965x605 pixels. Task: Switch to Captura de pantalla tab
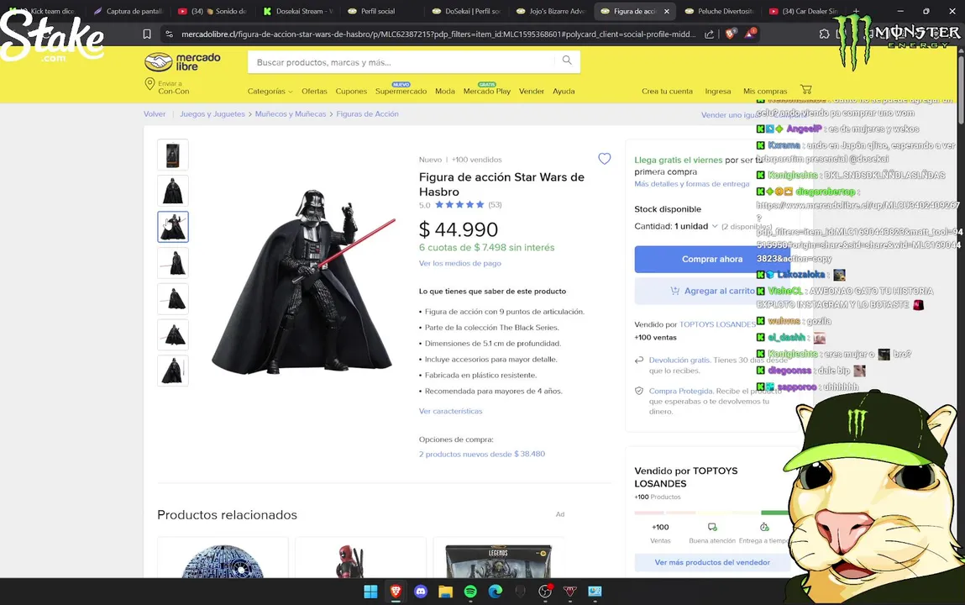(128, 11)
